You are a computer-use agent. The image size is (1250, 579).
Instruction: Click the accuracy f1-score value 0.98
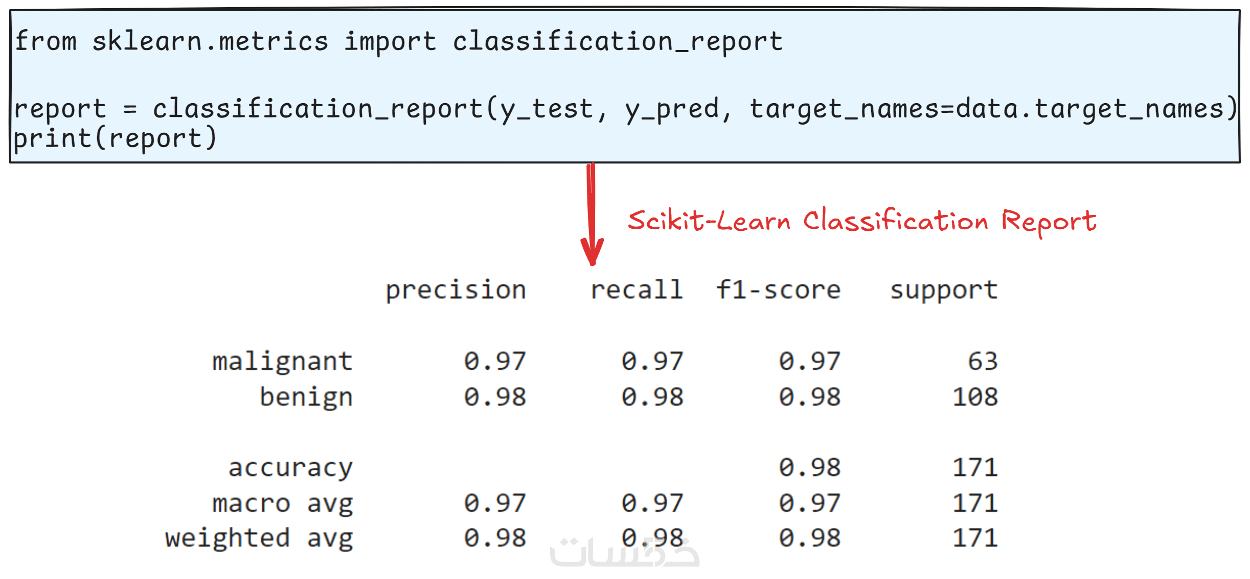tap(810, 468)
